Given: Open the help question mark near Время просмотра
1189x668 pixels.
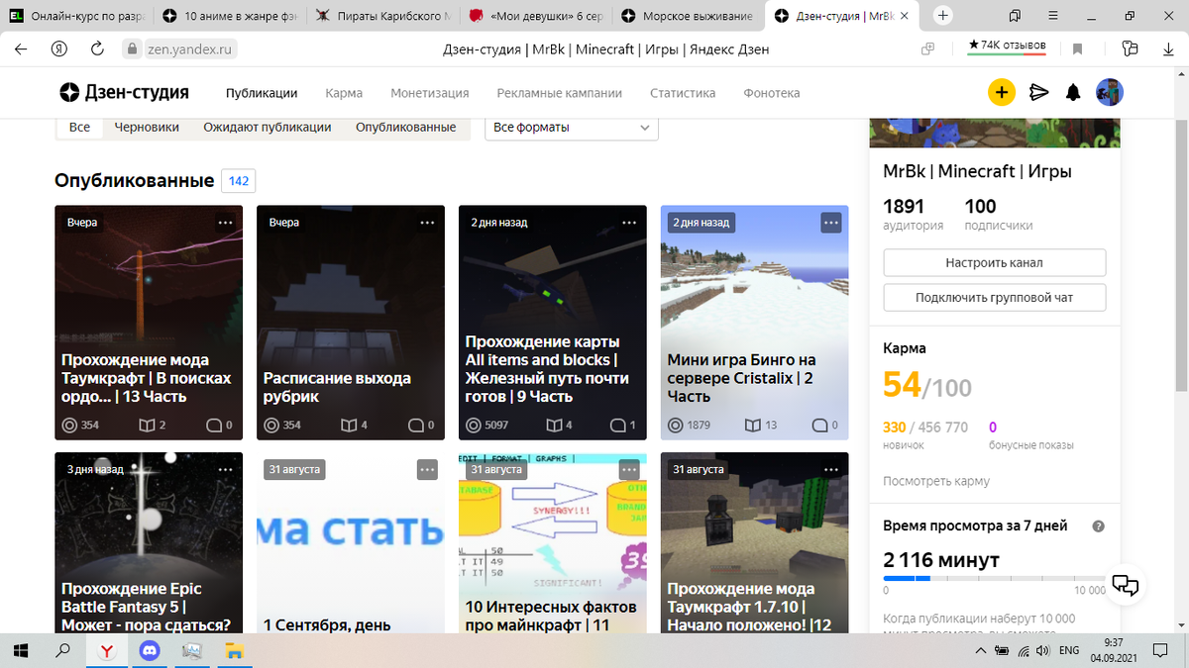Looking at the screenshot, I should tap(1098, 526).
